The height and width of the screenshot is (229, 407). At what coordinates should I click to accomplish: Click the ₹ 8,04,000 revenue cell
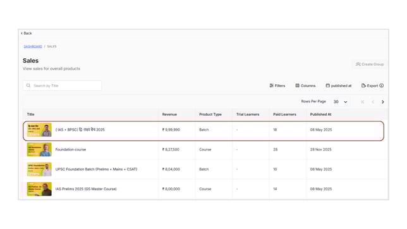(x=171, y=169)
